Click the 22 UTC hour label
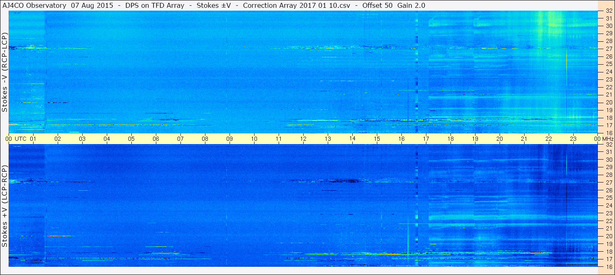Viewport: 615px width, 275px height. [549, 139]
